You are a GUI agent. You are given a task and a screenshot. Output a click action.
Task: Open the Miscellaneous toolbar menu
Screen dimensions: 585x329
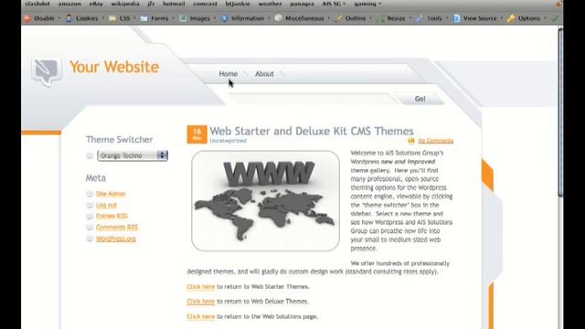pyautogui.click(x=303, y=18)
